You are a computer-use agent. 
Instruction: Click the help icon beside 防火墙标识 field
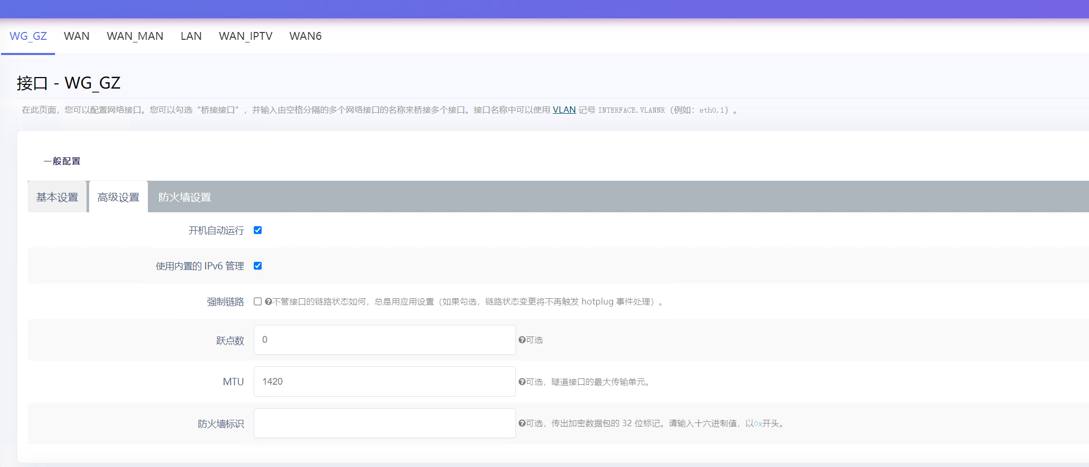(x=522, y=423)
